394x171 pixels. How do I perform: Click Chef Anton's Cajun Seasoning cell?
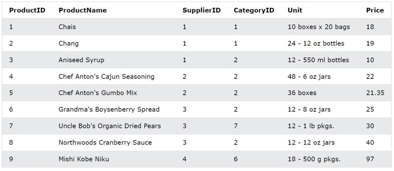click(x=106, y=76)
